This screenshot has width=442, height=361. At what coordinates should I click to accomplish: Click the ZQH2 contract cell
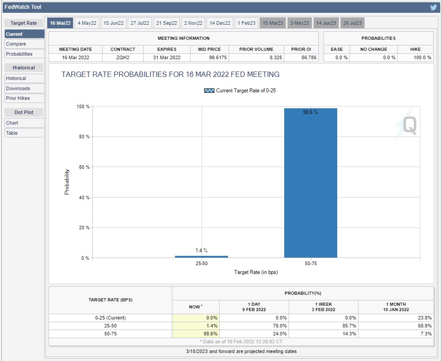point(123,57)
